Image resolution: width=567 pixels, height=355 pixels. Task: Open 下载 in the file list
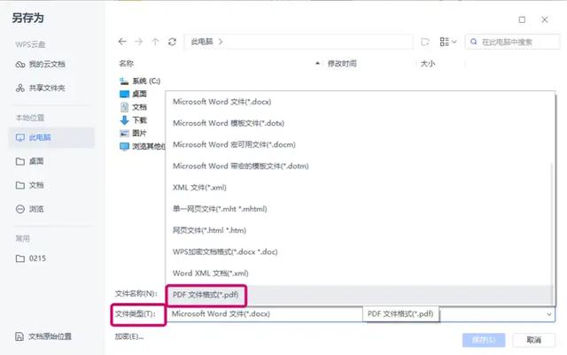tap(133, 120)
